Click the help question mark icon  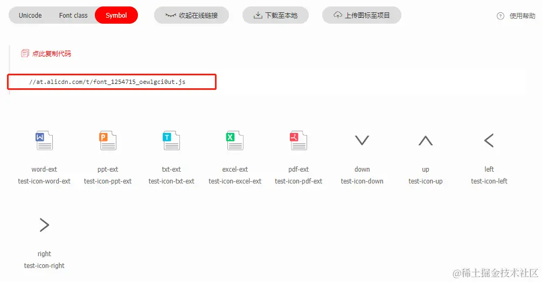tap(500, 16)
